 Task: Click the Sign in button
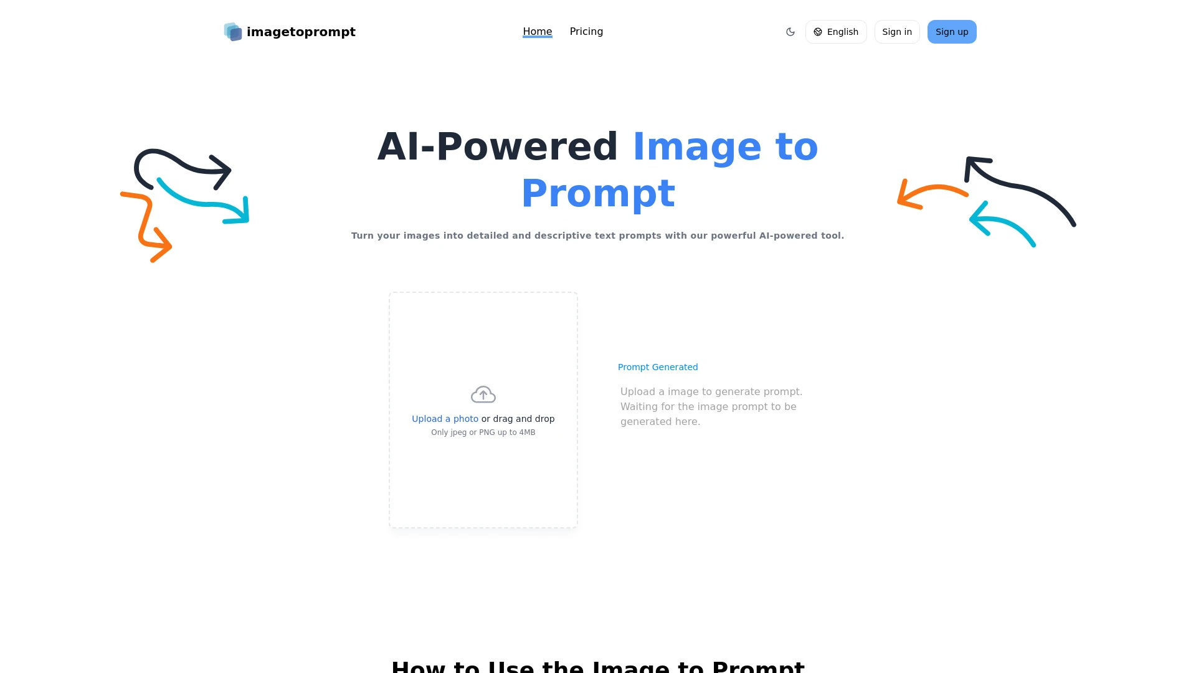pos(897,31)
